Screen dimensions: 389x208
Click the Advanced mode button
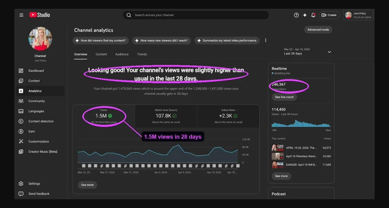pos(318,29)
